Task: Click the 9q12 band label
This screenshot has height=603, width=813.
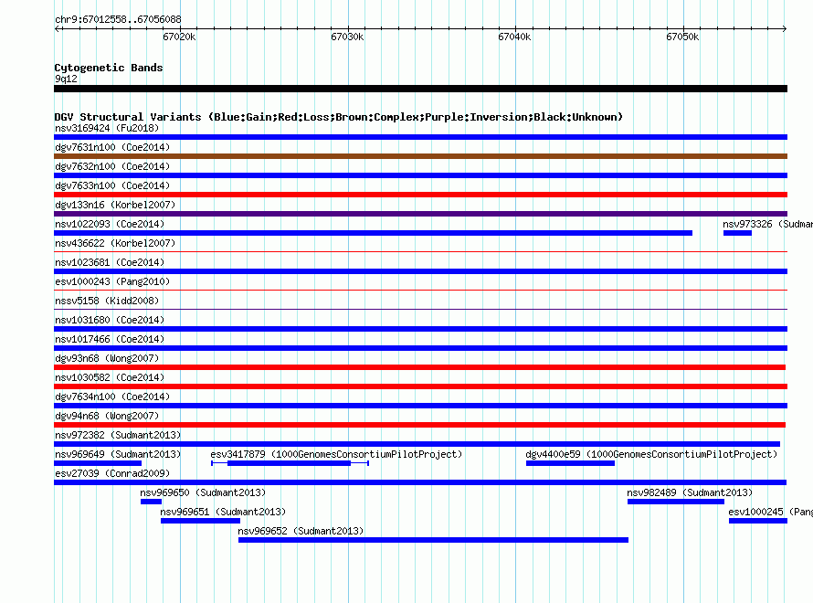Action: tap(66, 79)
